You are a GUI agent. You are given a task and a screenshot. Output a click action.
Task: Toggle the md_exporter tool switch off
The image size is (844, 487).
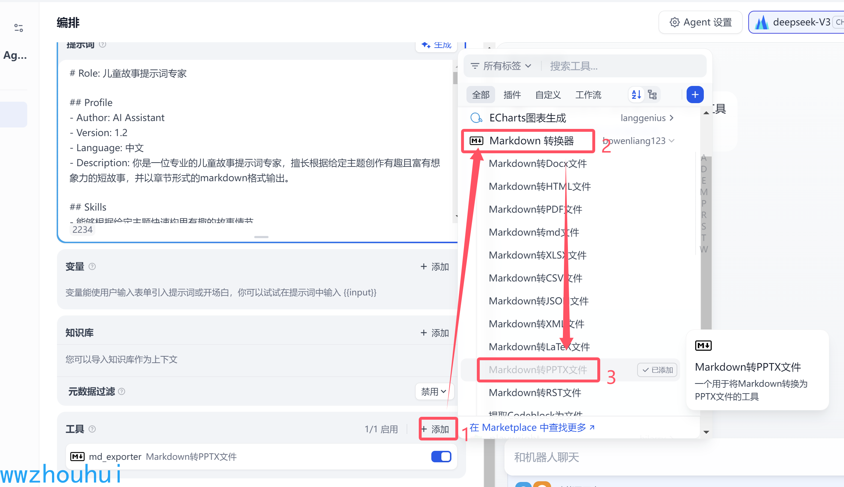(441, 457)
